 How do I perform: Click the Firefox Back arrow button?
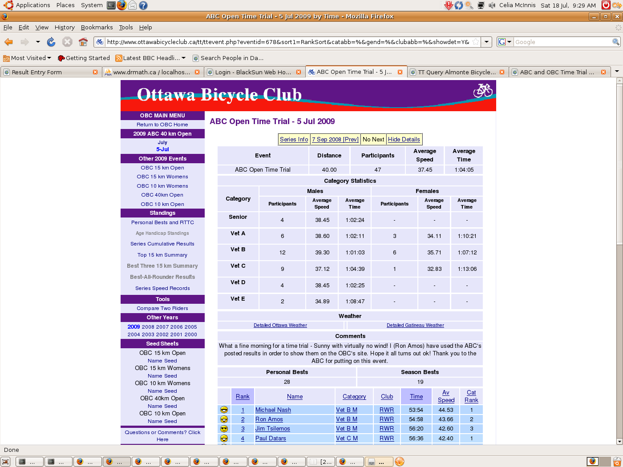8,42
